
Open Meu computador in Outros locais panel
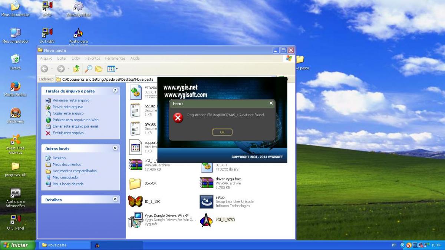66,177
